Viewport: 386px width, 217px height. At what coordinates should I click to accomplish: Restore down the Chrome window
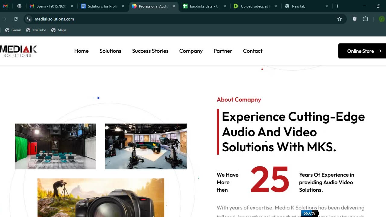378,6
